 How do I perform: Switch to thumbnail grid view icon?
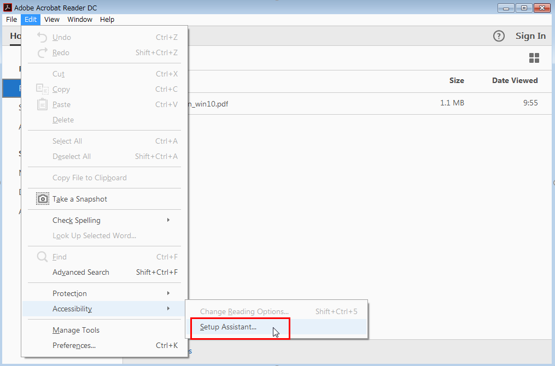click(534, 58)
